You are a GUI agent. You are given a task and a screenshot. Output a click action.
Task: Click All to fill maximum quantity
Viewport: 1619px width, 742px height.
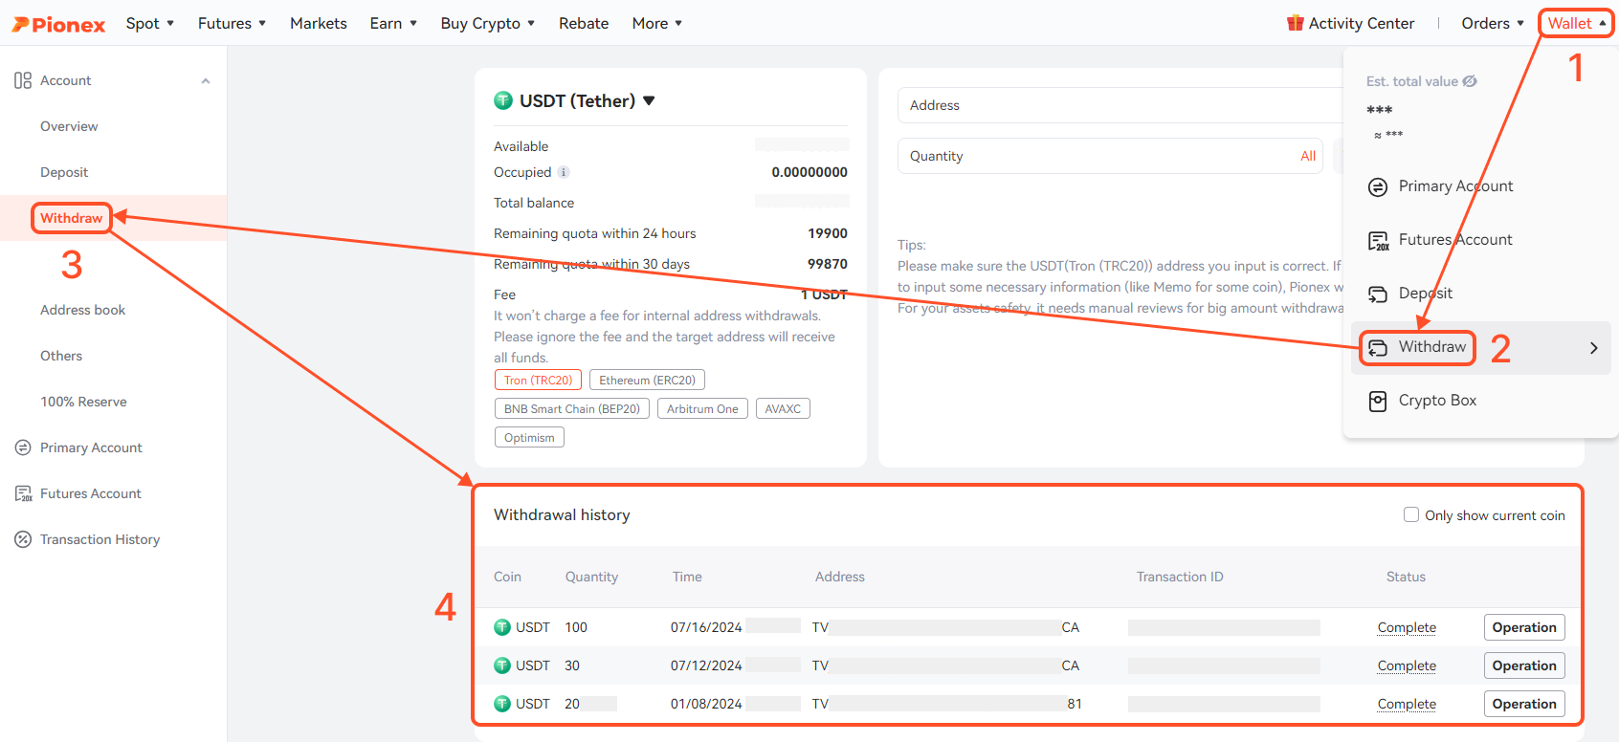1308,156
